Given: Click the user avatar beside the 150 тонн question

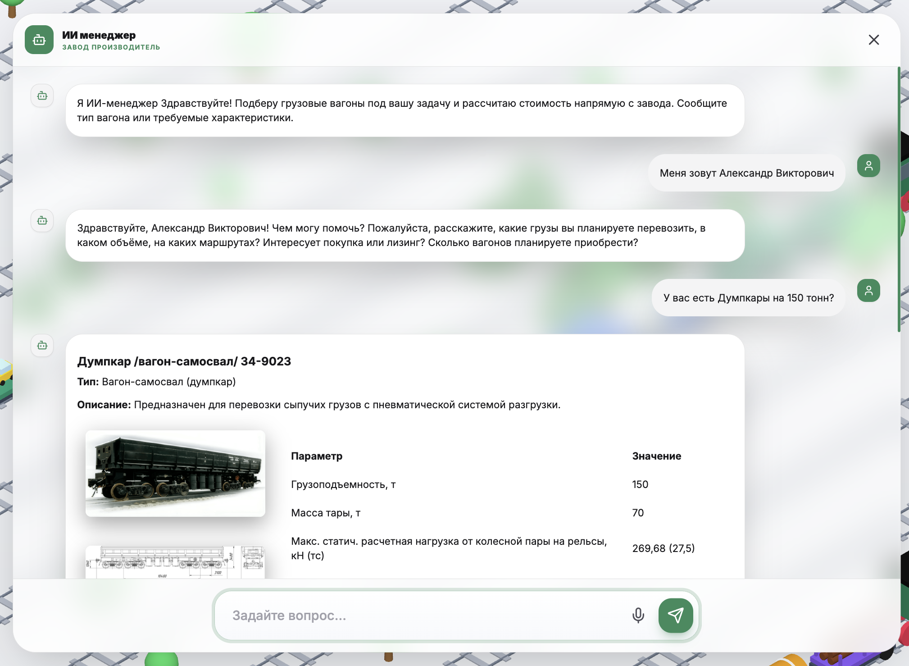Looking at the screenshot, I should point(868,290).
